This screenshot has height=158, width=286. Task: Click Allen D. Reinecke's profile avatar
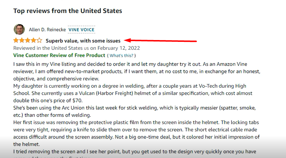pyautogui.click(x=19, y=30)
